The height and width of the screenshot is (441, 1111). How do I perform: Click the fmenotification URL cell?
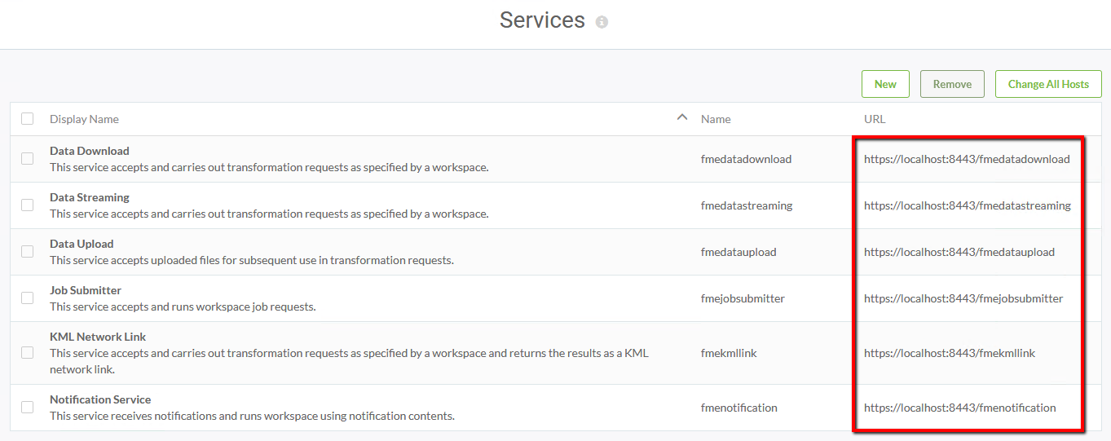[x=960, y=408]
